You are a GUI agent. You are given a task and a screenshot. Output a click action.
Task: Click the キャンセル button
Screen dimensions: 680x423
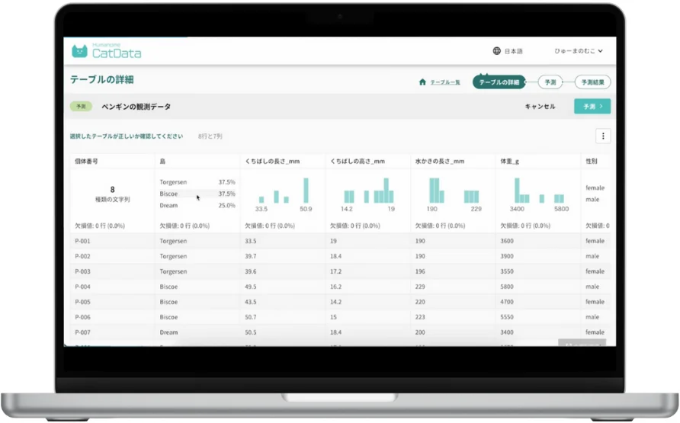click(540, 107)
